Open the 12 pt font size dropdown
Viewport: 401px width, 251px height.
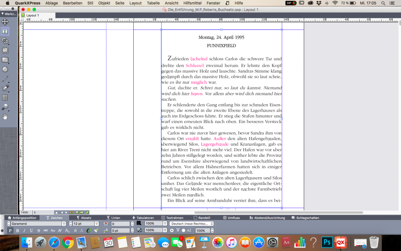coord(97,223)
